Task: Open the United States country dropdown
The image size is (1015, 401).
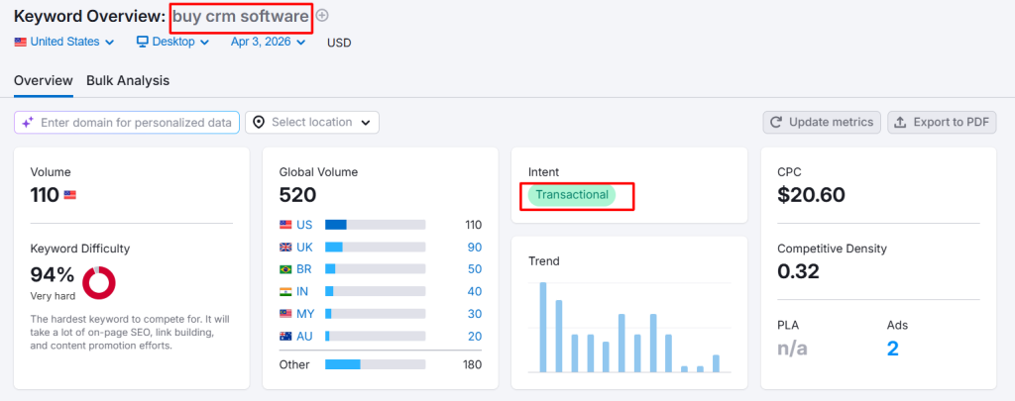Action: click(64, 42)
